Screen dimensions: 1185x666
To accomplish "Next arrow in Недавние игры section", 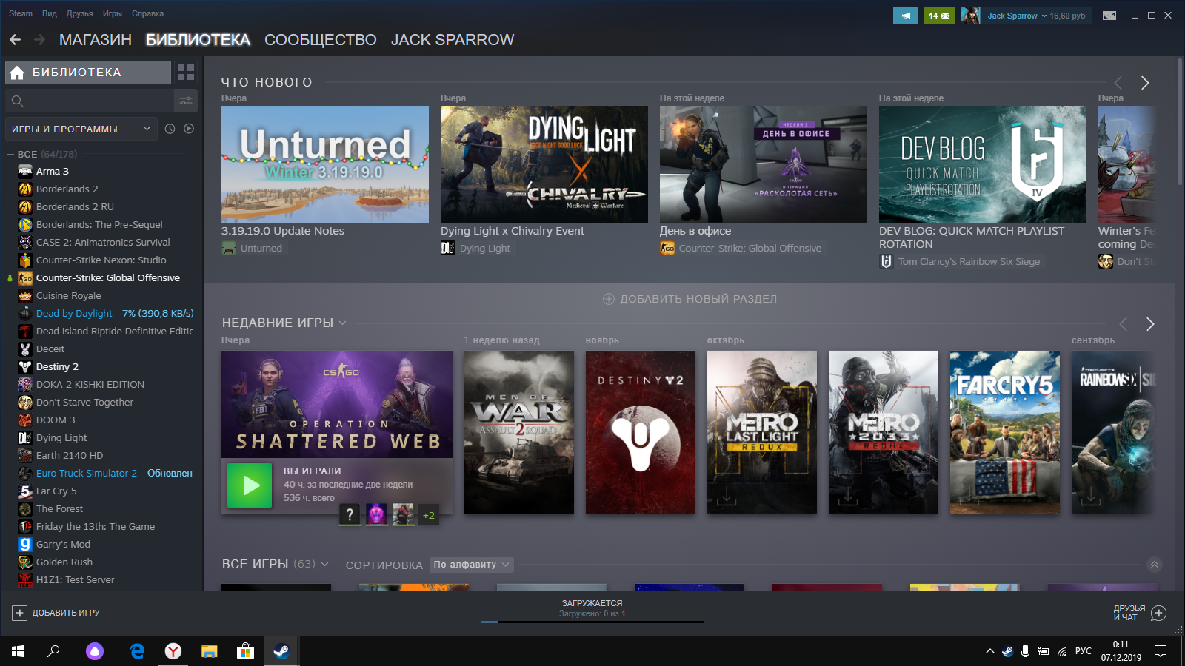I will (1150, 324).
